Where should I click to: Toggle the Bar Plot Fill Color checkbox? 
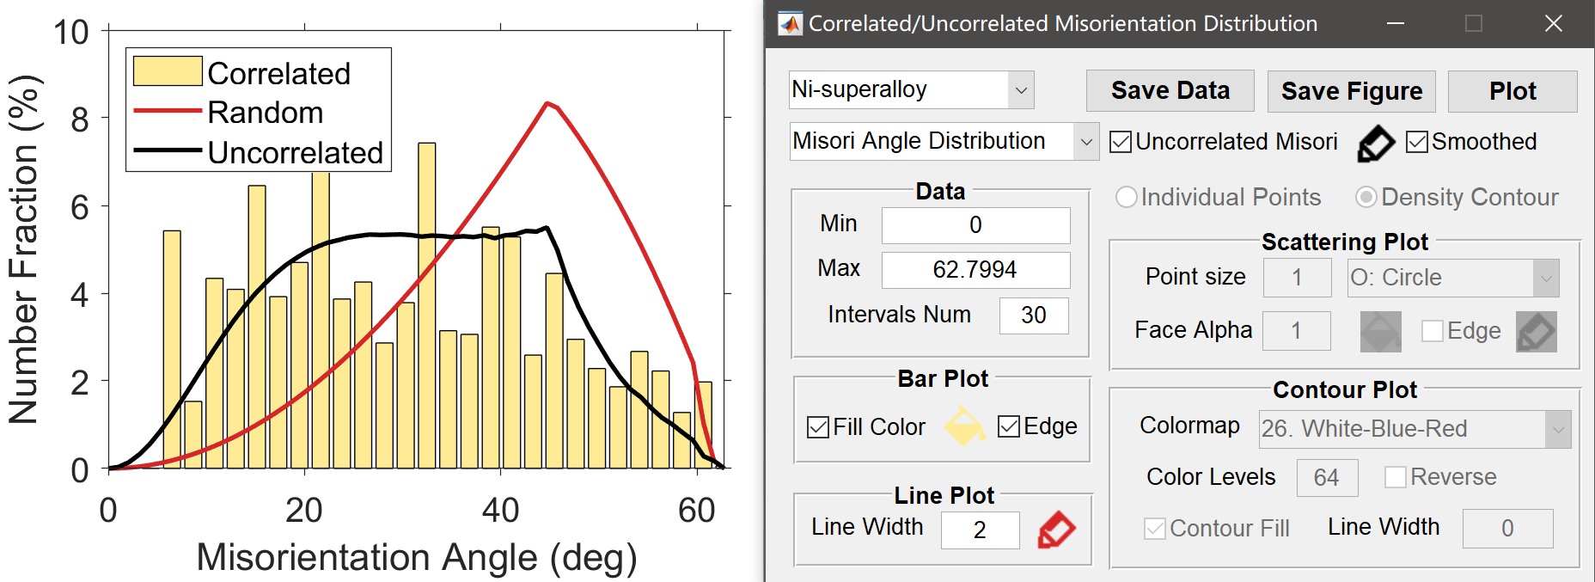pos(818,427)
